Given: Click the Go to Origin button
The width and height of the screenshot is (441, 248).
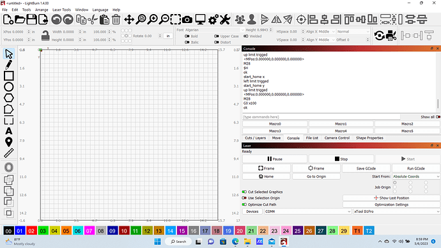Looking at the screenshot, I should (x=316, y=176).
